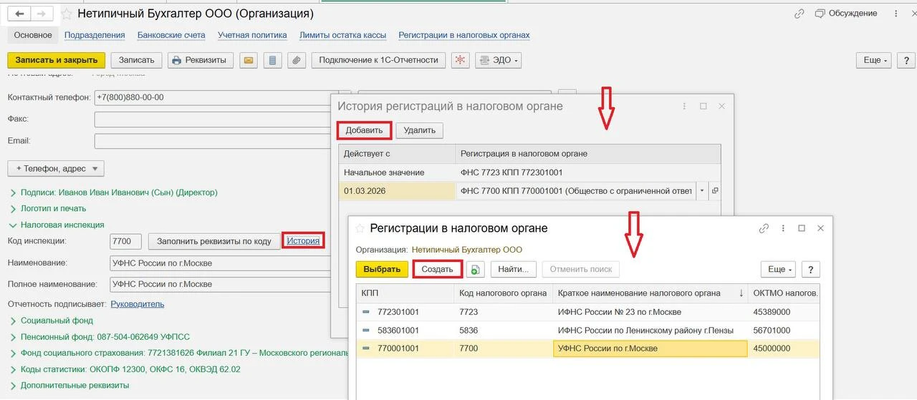The width and height of the screenshot is (917, 400).
Task: Expand the Дополнительные реквизиты section
Action: coord(13,386)
